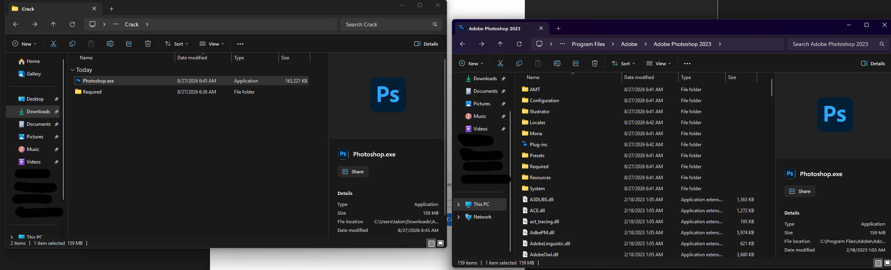Go back in the Adobe Photoshop 2023 window
The width and height of the screenshot is (891, 270).
(x=463, y=44)
